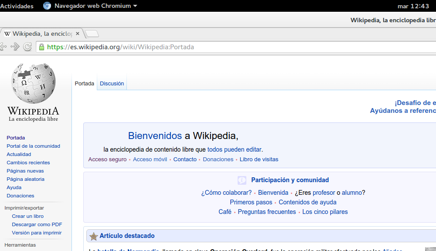Viewport: 436px width, 251px height.
Task: Open Los cinco pilares link
Action: [325, 212]
